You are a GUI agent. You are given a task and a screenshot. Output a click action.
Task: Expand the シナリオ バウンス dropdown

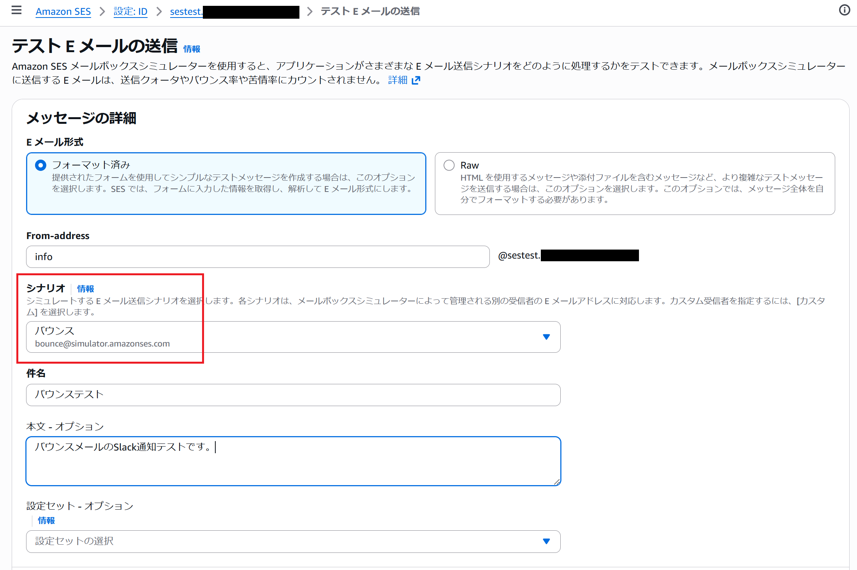(x=293, y=337)
